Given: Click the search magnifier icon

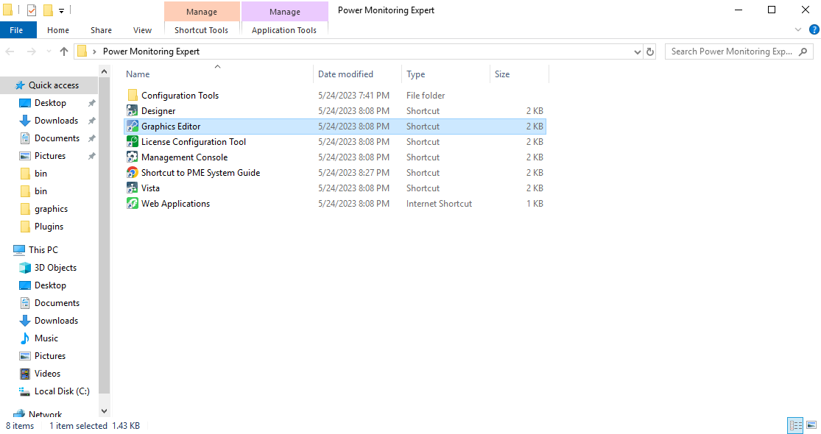Looking at the screenshot, I should [x=803, y=51].
